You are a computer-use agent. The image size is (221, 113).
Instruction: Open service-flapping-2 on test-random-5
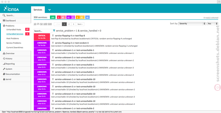[x=72, y=43]
